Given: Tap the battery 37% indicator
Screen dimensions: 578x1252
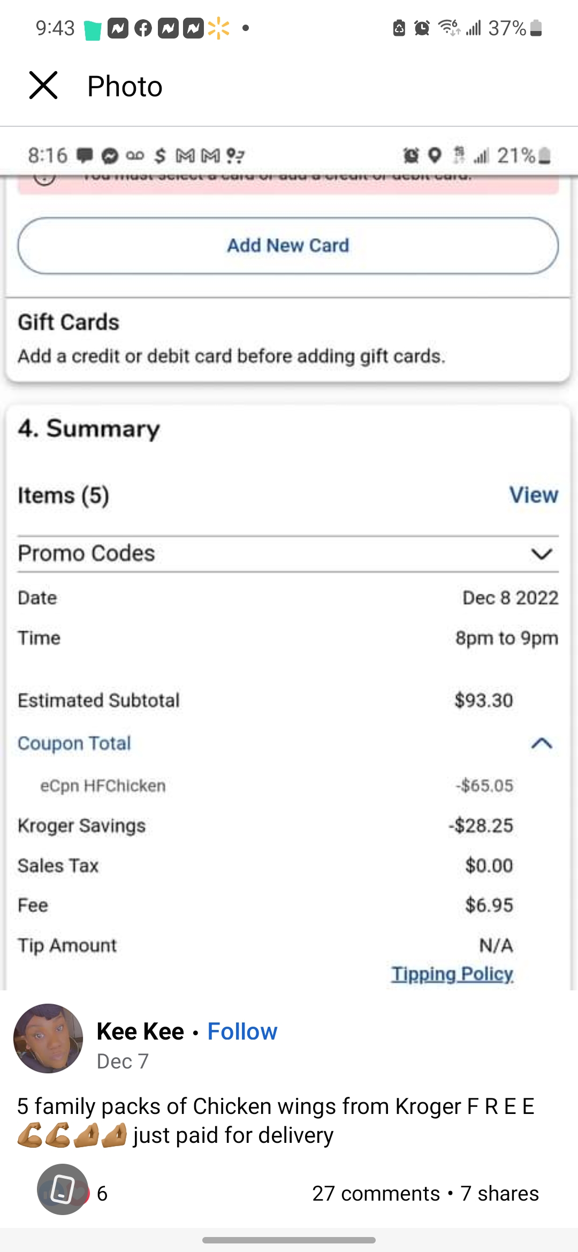Looking at the screenshot, I should 515,28.
